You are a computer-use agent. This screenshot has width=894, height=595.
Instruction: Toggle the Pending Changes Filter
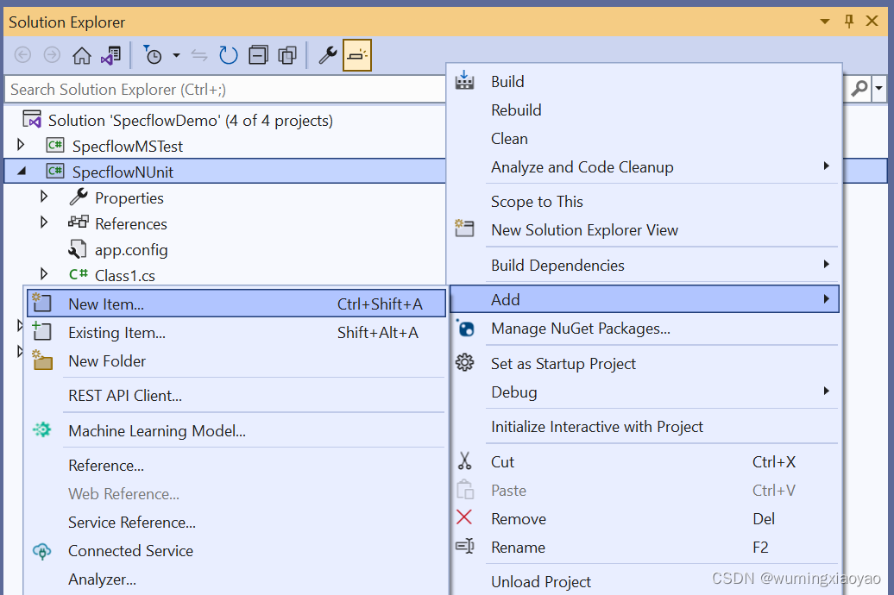(x=154, y=54)
